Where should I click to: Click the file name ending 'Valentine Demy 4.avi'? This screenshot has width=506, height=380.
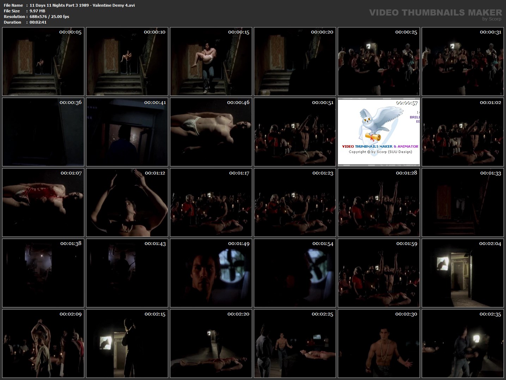(82, 5)
